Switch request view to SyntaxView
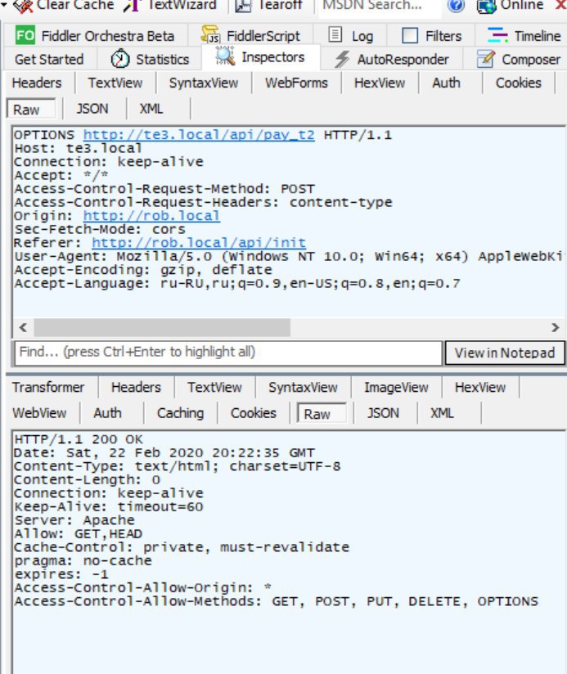This screenshot has height=674, width=567. coord(204,83)
